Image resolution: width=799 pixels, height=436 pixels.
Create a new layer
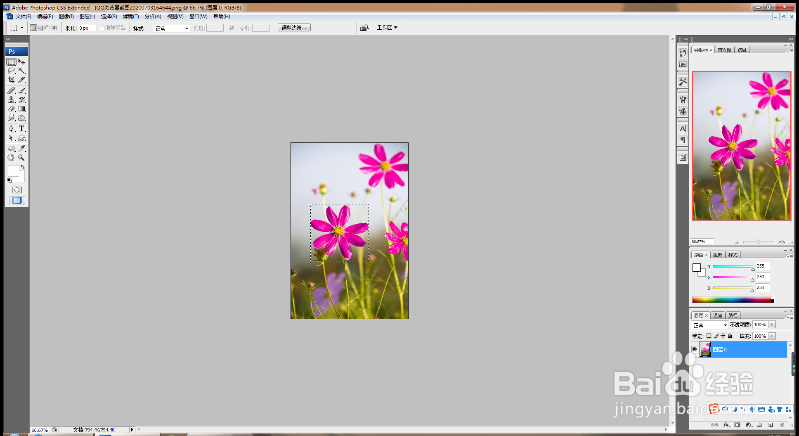[770, 425]
